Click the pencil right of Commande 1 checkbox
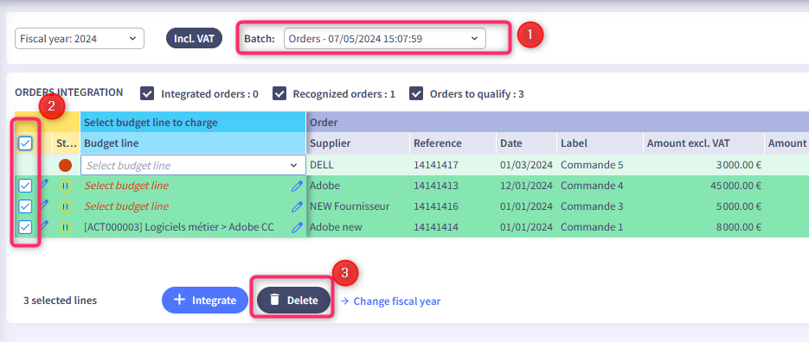 point(44,225)
